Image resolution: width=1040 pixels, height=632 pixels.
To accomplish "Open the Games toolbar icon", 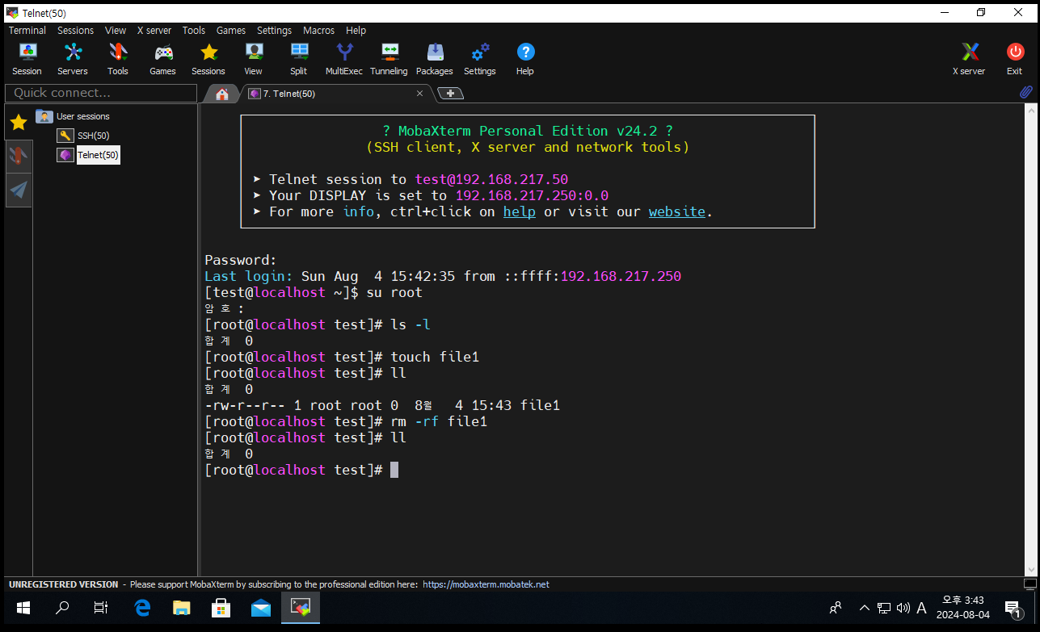I will tap(162, 59).
